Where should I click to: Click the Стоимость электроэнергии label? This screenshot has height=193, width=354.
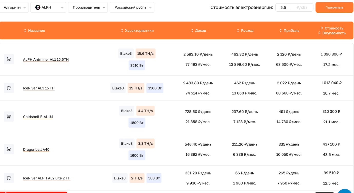pyautogui.click(x=242, y=7)
